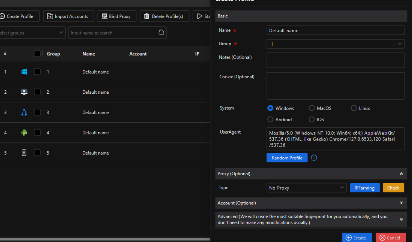Click Delete Profile(s) trash button
This screenshot has height=242, width=412.
tap(164, 16)
